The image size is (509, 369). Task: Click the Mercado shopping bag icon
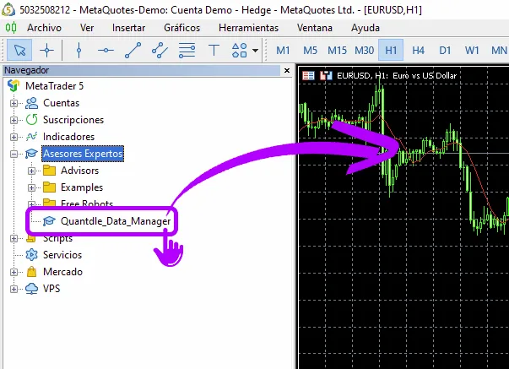click(31, 272)
